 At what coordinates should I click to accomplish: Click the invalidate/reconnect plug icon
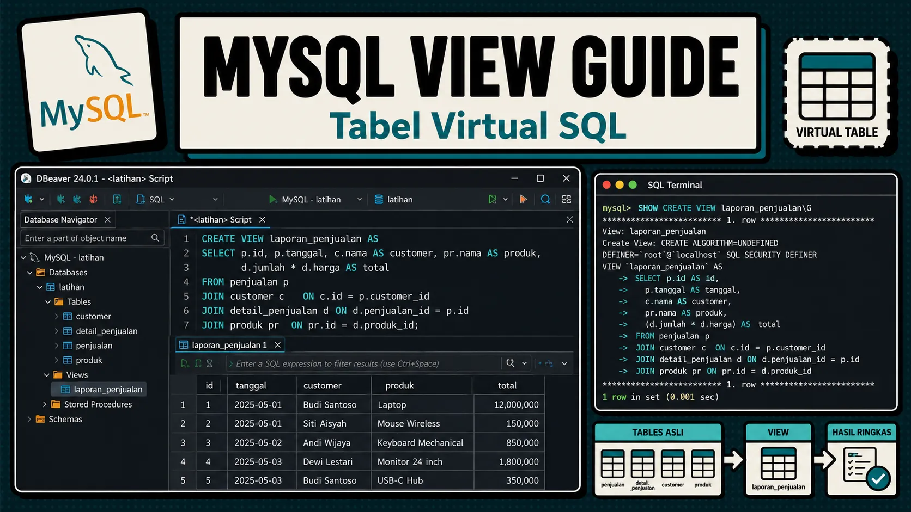77,199
